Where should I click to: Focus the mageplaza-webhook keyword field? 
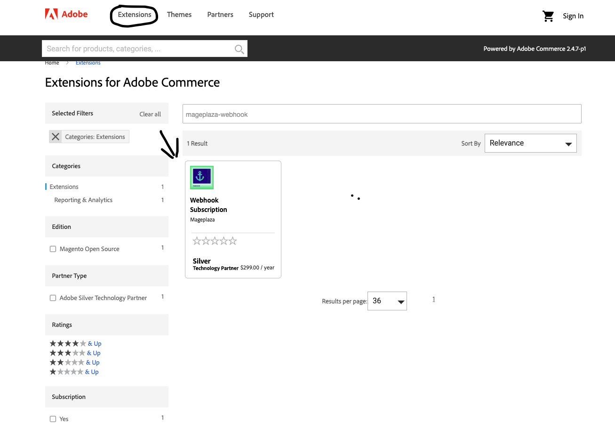point(382,114)
